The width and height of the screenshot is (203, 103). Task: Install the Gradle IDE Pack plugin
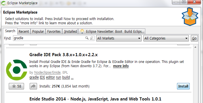coord(183,86)
